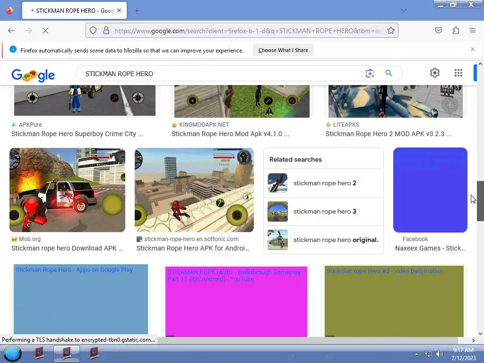Click the browser address bar URL
The image size is (484, 363).
(x=248, y=31)
